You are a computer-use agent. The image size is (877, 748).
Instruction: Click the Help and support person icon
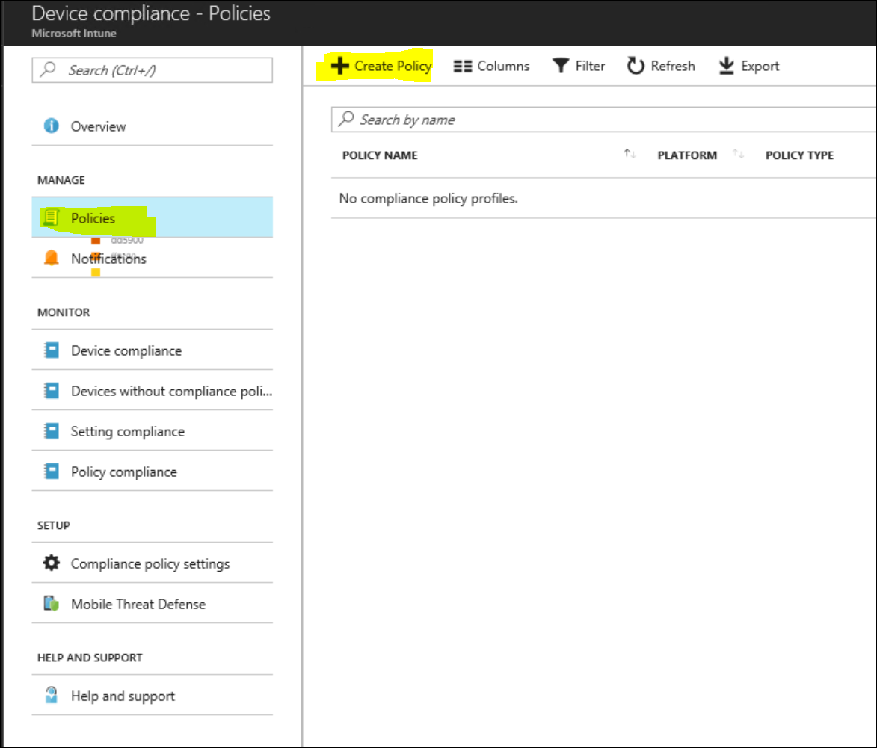pyautogui.click(x=52, y=695)
